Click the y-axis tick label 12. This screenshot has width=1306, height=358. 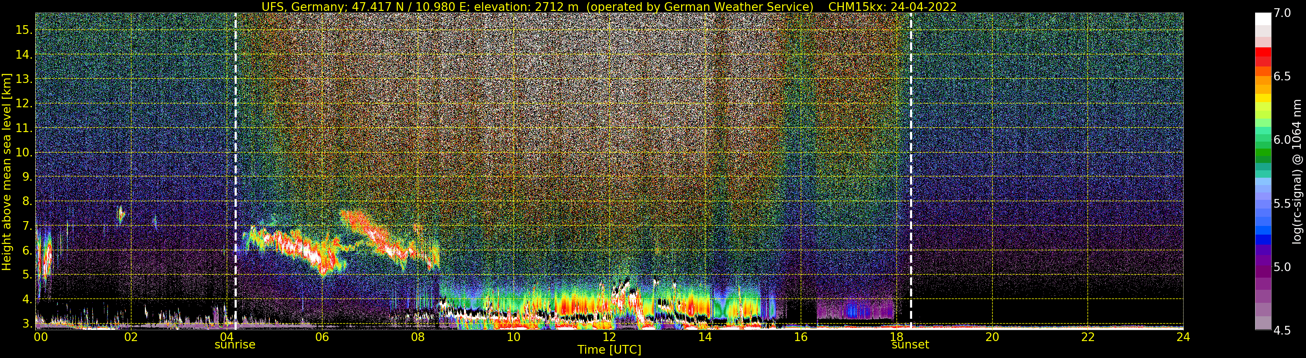click(x=24, y=103)
